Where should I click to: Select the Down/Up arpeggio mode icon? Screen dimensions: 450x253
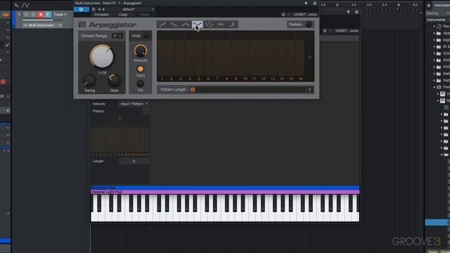click(197, 25)
